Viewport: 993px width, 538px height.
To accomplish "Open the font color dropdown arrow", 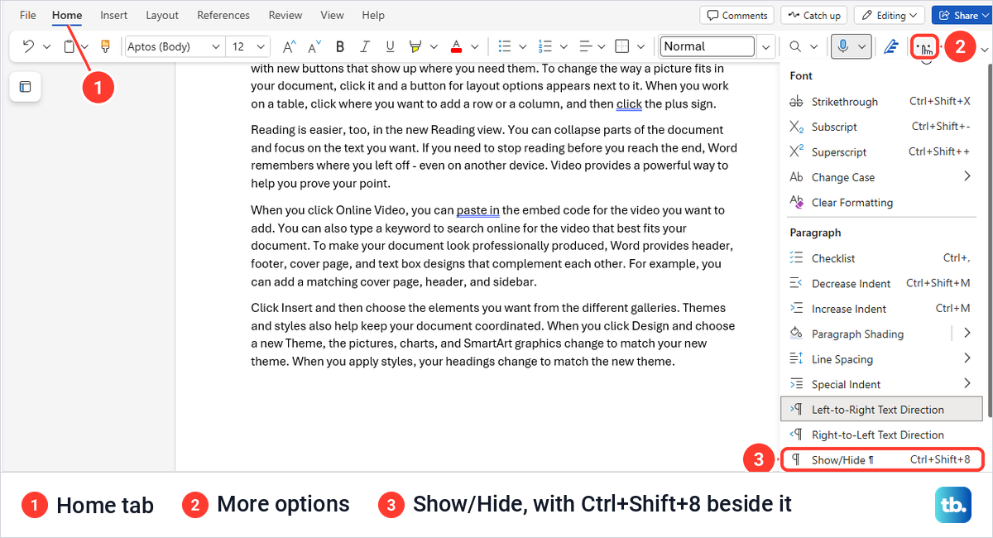I will click(x=475, y=46).
